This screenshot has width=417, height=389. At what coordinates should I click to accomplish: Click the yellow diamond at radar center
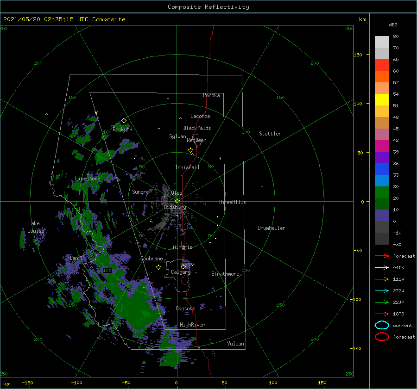(x=177, y=201)
